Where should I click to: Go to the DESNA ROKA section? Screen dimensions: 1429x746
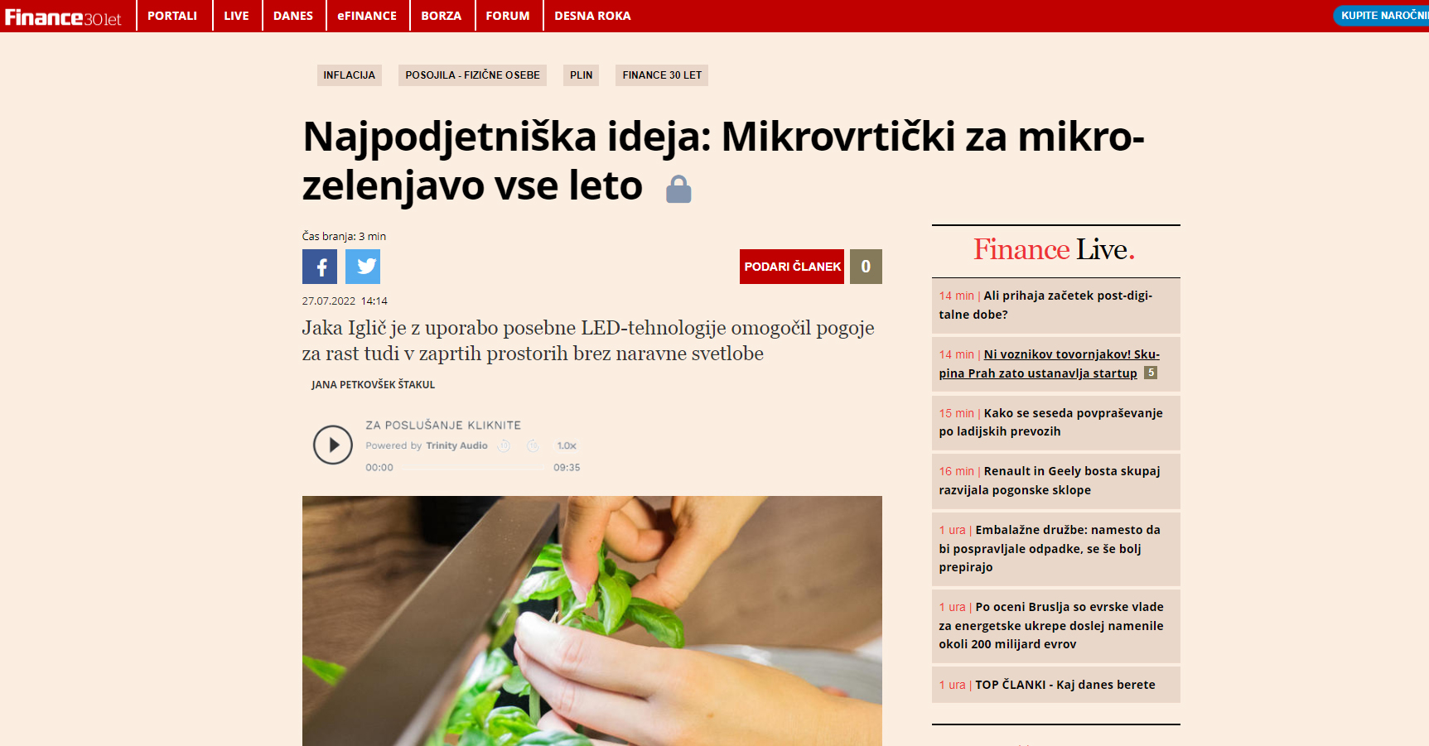click(592, 16)
